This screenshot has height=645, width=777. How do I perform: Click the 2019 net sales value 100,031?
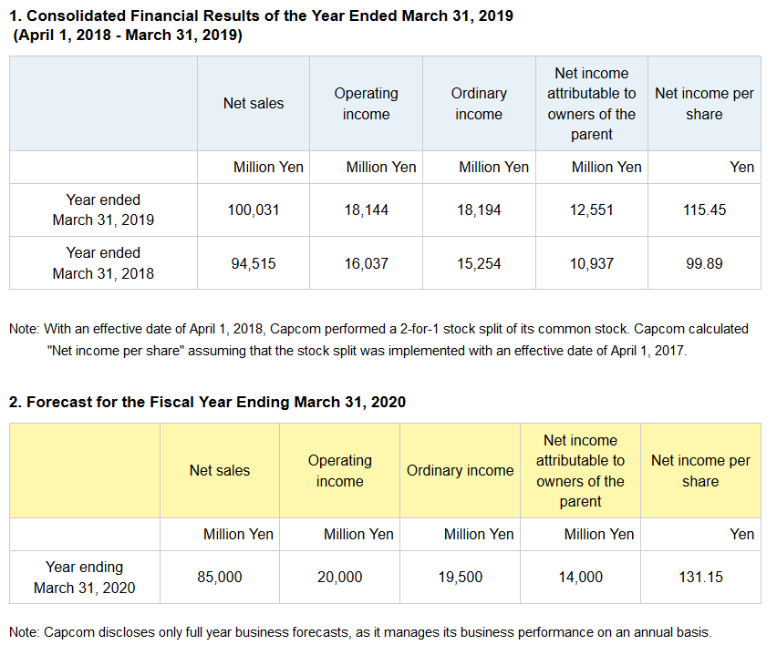[254, 210]
